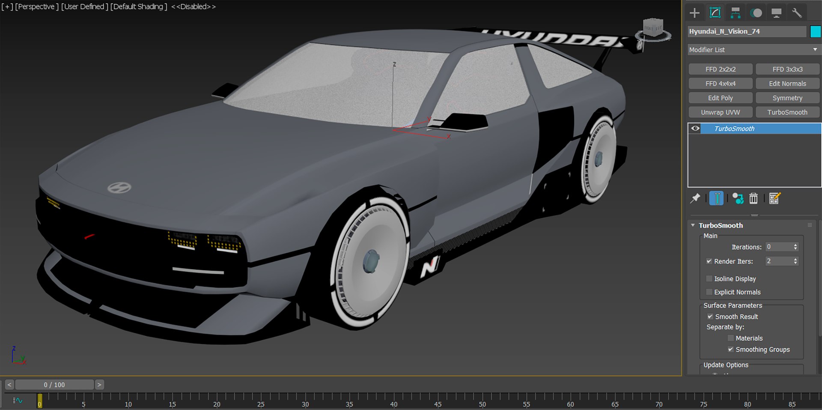Open the mini curve editor icon
The image size is (822, 410).
pos(18,401)
